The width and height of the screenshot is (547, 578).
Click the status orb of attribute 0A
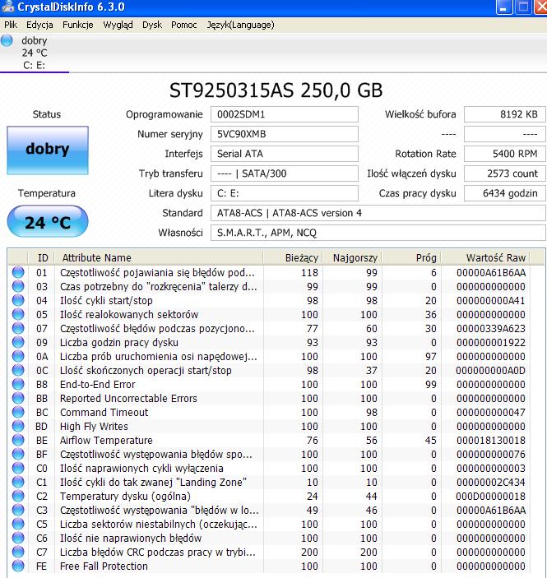18,357
